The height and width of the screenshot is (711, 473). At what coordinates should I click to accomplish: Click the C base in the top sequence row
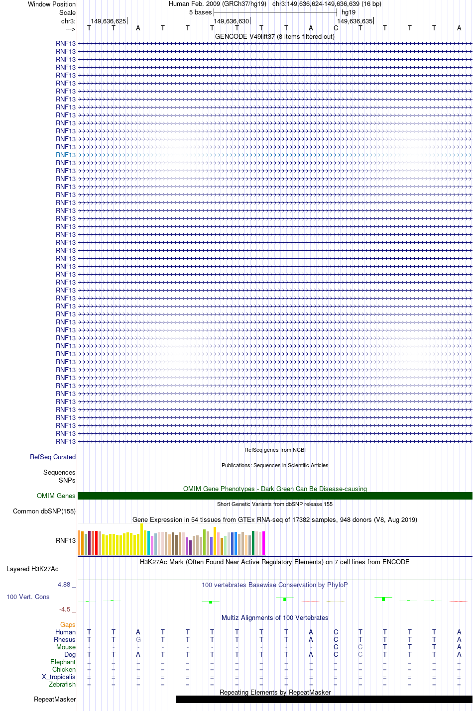336,28
